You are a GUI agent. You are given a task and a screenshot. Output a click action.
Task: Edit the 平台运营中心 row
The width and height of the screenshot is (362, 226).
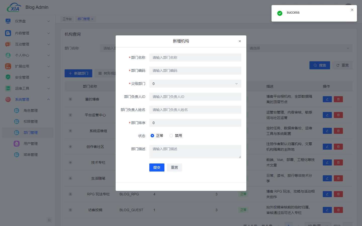pyautogui.click(x=327, y=115)
